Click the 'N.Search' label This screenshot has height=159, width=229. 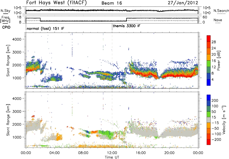point(221,11)
